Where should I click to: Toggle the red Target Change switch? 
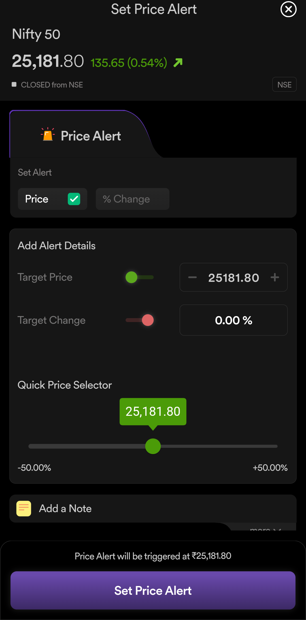[x=139, y=320]
